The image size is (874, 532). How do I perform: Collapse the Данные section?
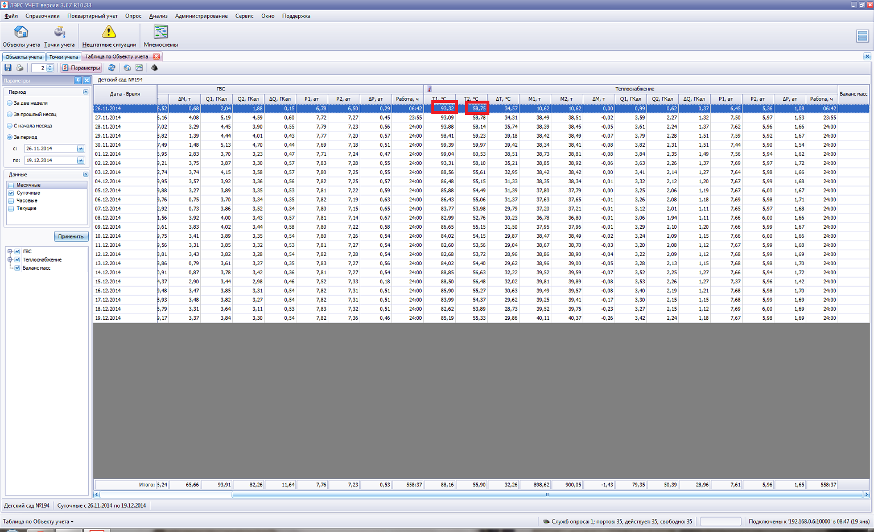85,175
